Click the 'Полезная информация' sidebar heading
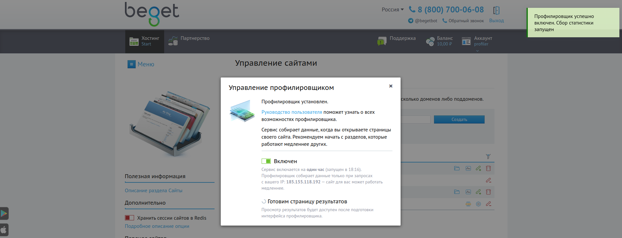The width and height of the screenshot is (622, 238). coord(155,176)
